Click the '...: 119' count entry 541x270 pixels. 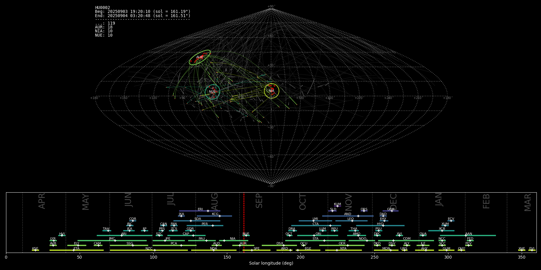click(x=105, y=23)
